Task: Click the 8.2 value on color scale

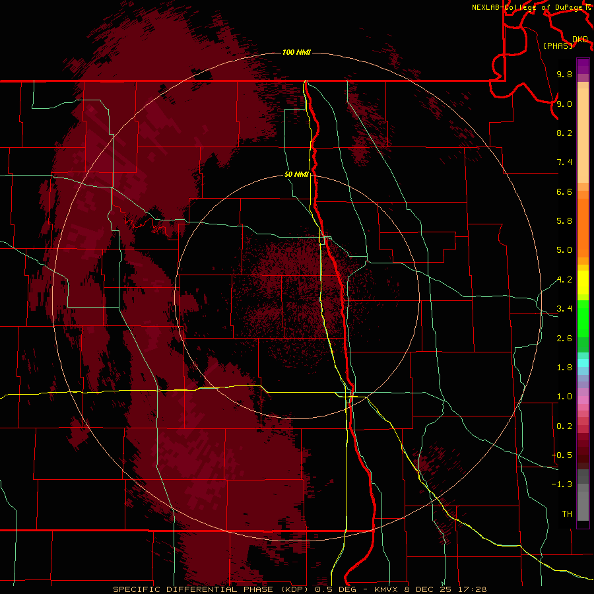Action: tap(564, 133)
